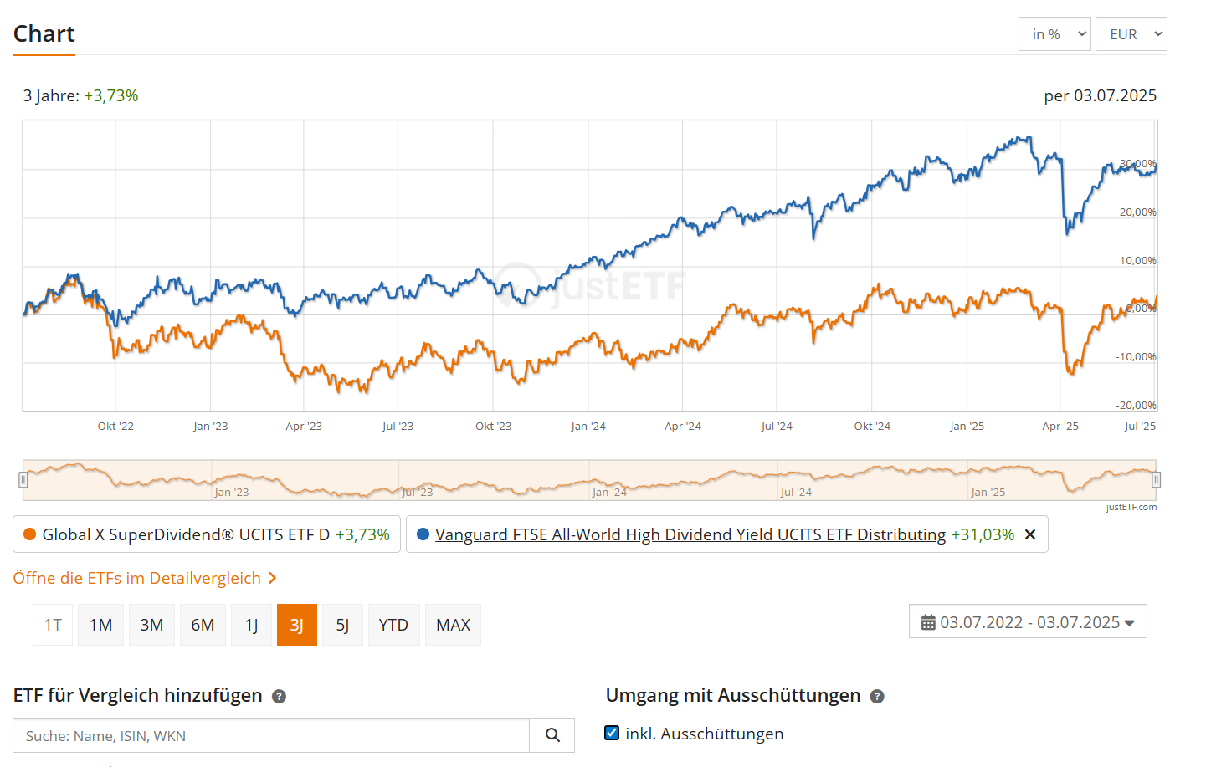Choose the 5J period button

tap(342, 625)
